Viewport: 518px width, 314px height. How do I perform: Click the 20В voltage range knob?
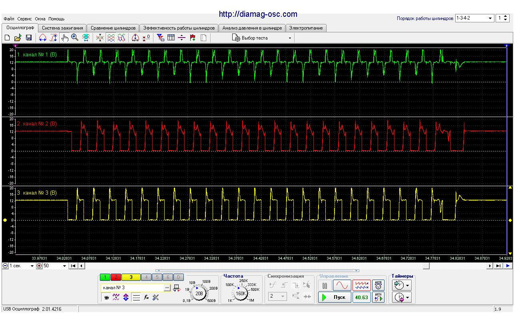pos(199,293)
